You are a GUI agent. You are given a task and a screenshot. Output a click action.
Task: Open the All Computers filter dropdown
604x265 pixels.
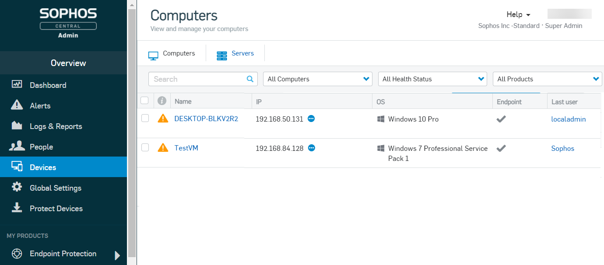pyautogui.click(x=317, y=79)
